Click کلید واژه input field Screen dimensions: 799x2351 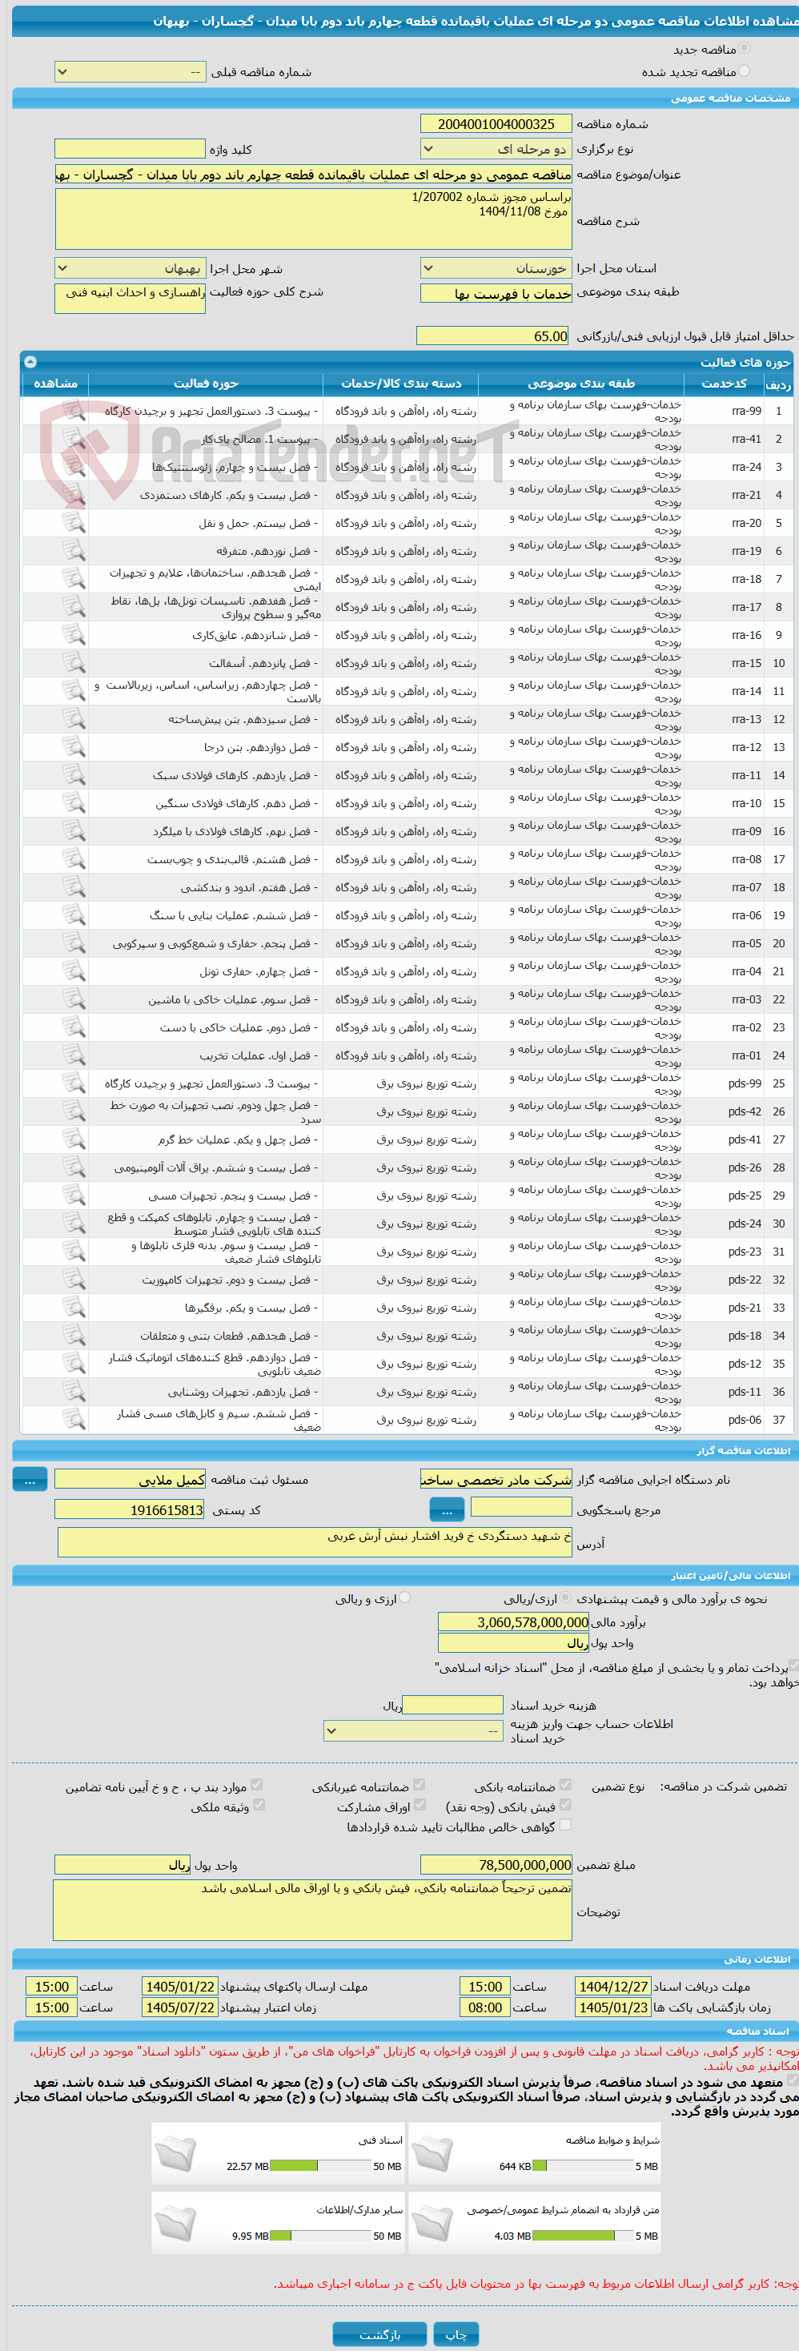pyautogui.click(x=130, y=149)
